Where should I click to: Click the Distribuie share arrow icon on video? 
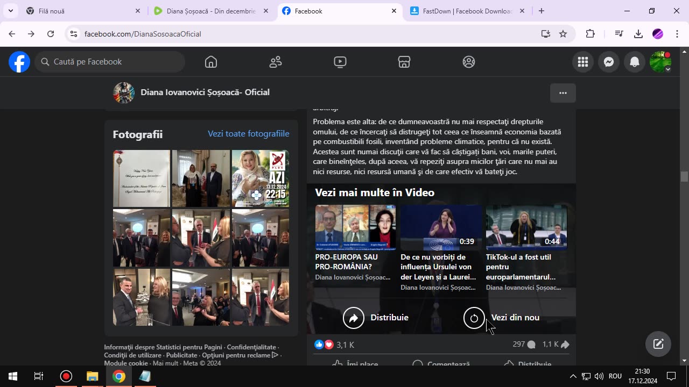point(354,318)
